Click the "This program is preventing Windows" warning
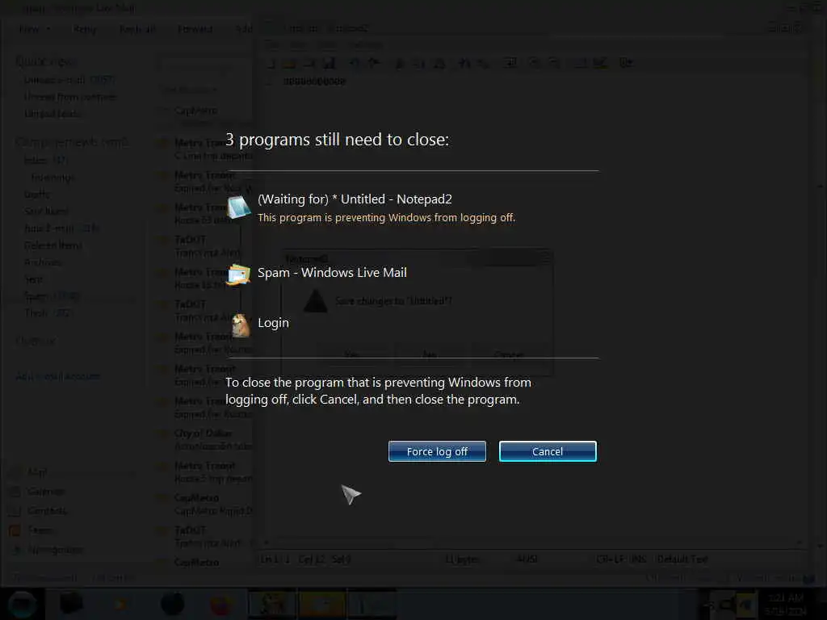 coord(386,218)
